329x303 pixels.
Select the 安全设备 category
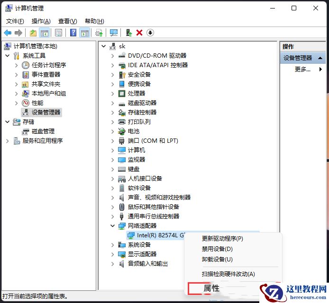(139, 75)
